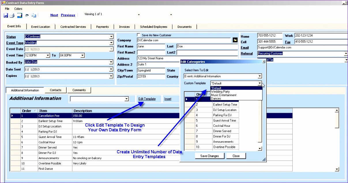Open the Event Time 12:00PM dropdown
The width and height of the screenshot is (348, 183).
point(48,55)
